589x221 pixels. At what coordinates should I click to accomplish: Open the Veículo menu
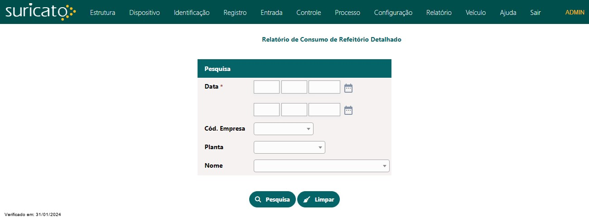[476, 13]
